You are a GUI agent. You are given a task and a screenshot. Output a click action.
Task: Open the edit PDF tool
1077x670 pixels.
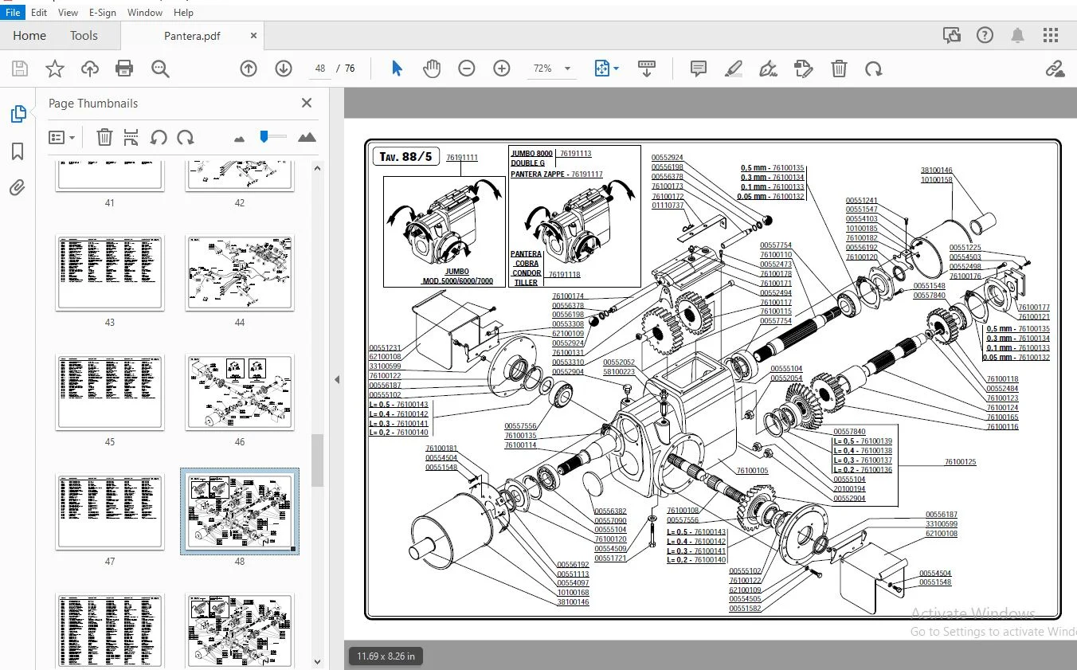tap(804, 69)
